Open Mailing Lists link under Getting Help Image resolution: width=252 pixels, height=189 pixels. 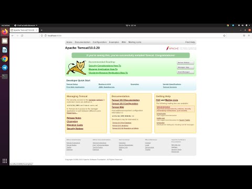pos(172,100)
